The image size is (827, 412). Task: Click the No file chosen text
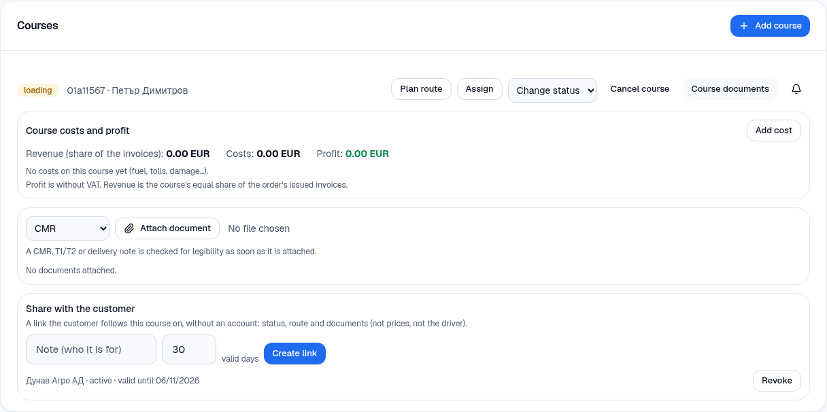(x=259, y=228)
